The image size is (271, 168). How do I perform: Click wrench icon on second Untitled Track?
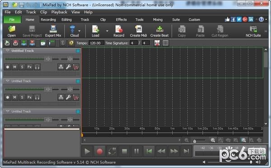click(x=69, y=97)
